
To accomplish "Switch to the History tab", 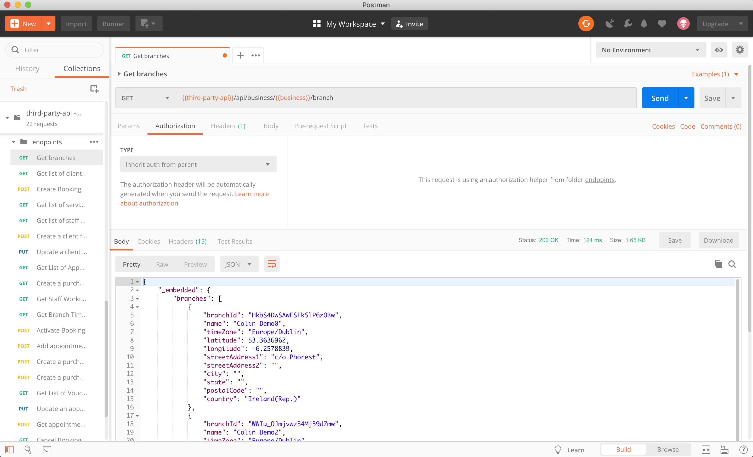I will (27, 68).
